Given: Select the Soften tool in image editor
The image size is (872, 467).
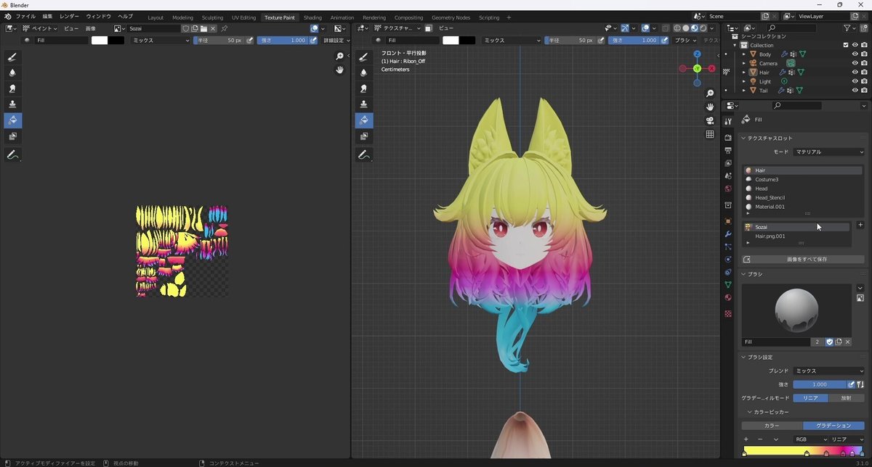Looking at the screenshot, I should [x=12, y=73].
